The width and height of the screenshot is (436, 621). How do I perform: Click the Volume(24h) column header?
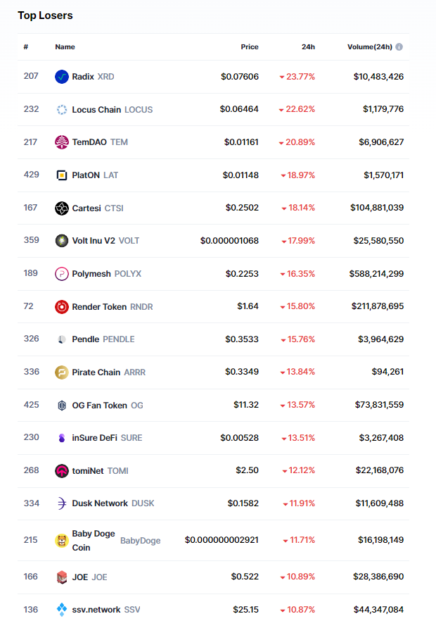pyautogui.click(x=369, y=47)
